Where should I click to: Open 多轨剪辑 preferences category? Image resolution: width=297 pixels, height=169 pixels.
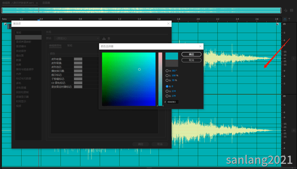21,88
